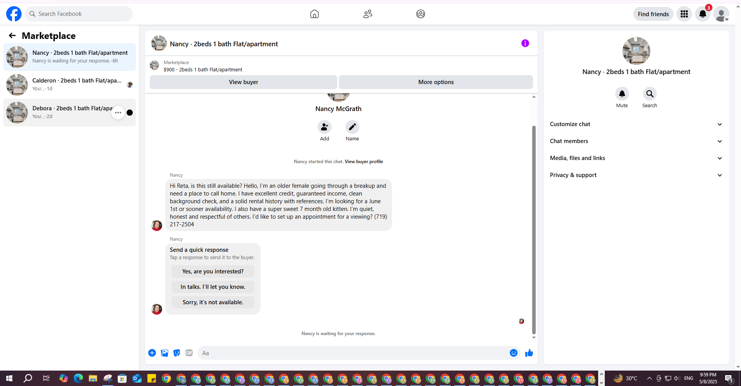
Task: Open Windows taskbar search
Action: (x=28, y=378)
